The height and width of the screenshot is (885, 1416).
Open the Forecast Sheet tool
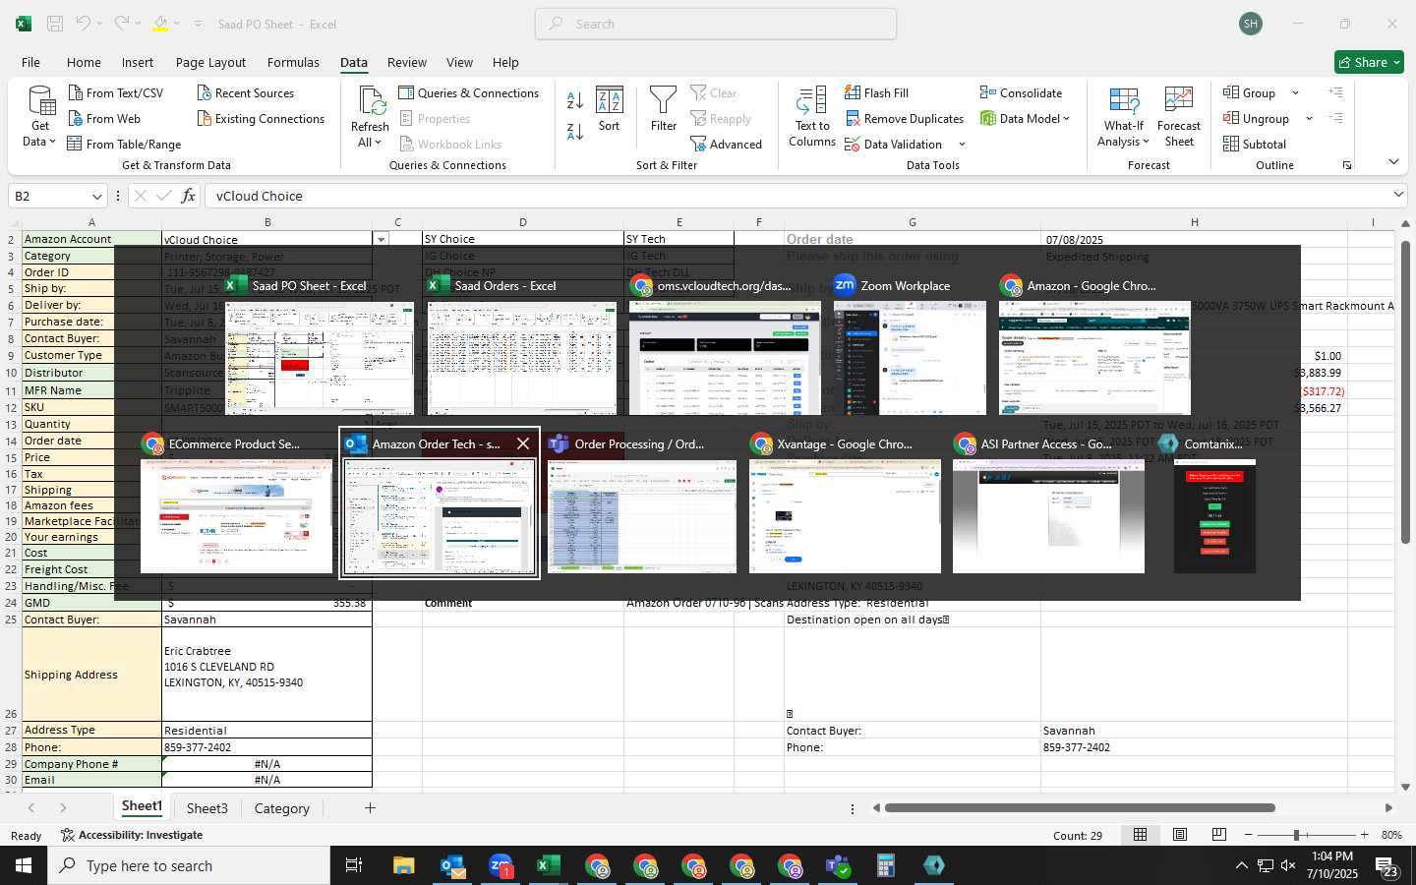[x=1179, y=117]
